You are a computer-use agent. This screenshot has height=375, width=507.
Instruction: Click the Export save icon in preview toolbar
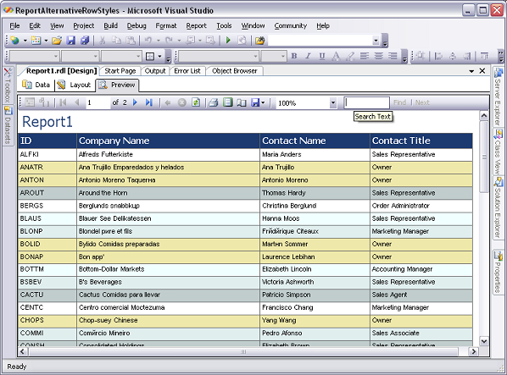pyautogui.click(x=255, y=102)
